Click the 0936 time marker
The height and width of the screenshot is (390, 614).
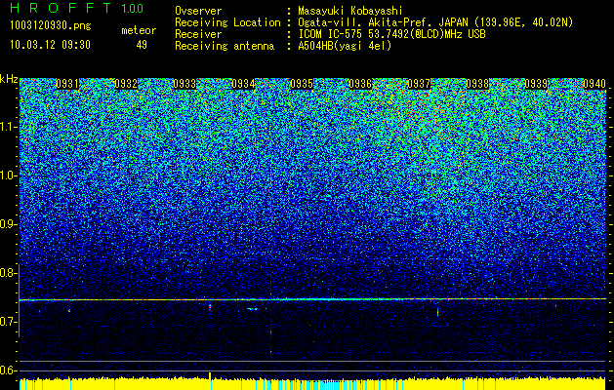pos(360,84)
